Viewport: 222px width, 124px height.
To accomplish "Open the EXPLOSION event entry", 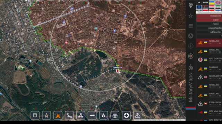I will tap(209, 104).
